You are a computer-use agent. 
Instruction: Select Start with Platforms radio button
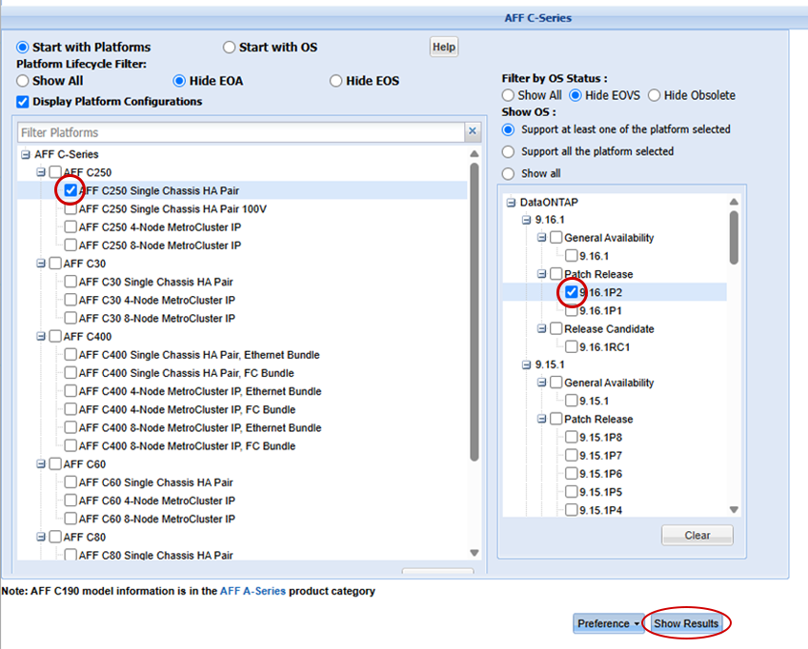22,48
